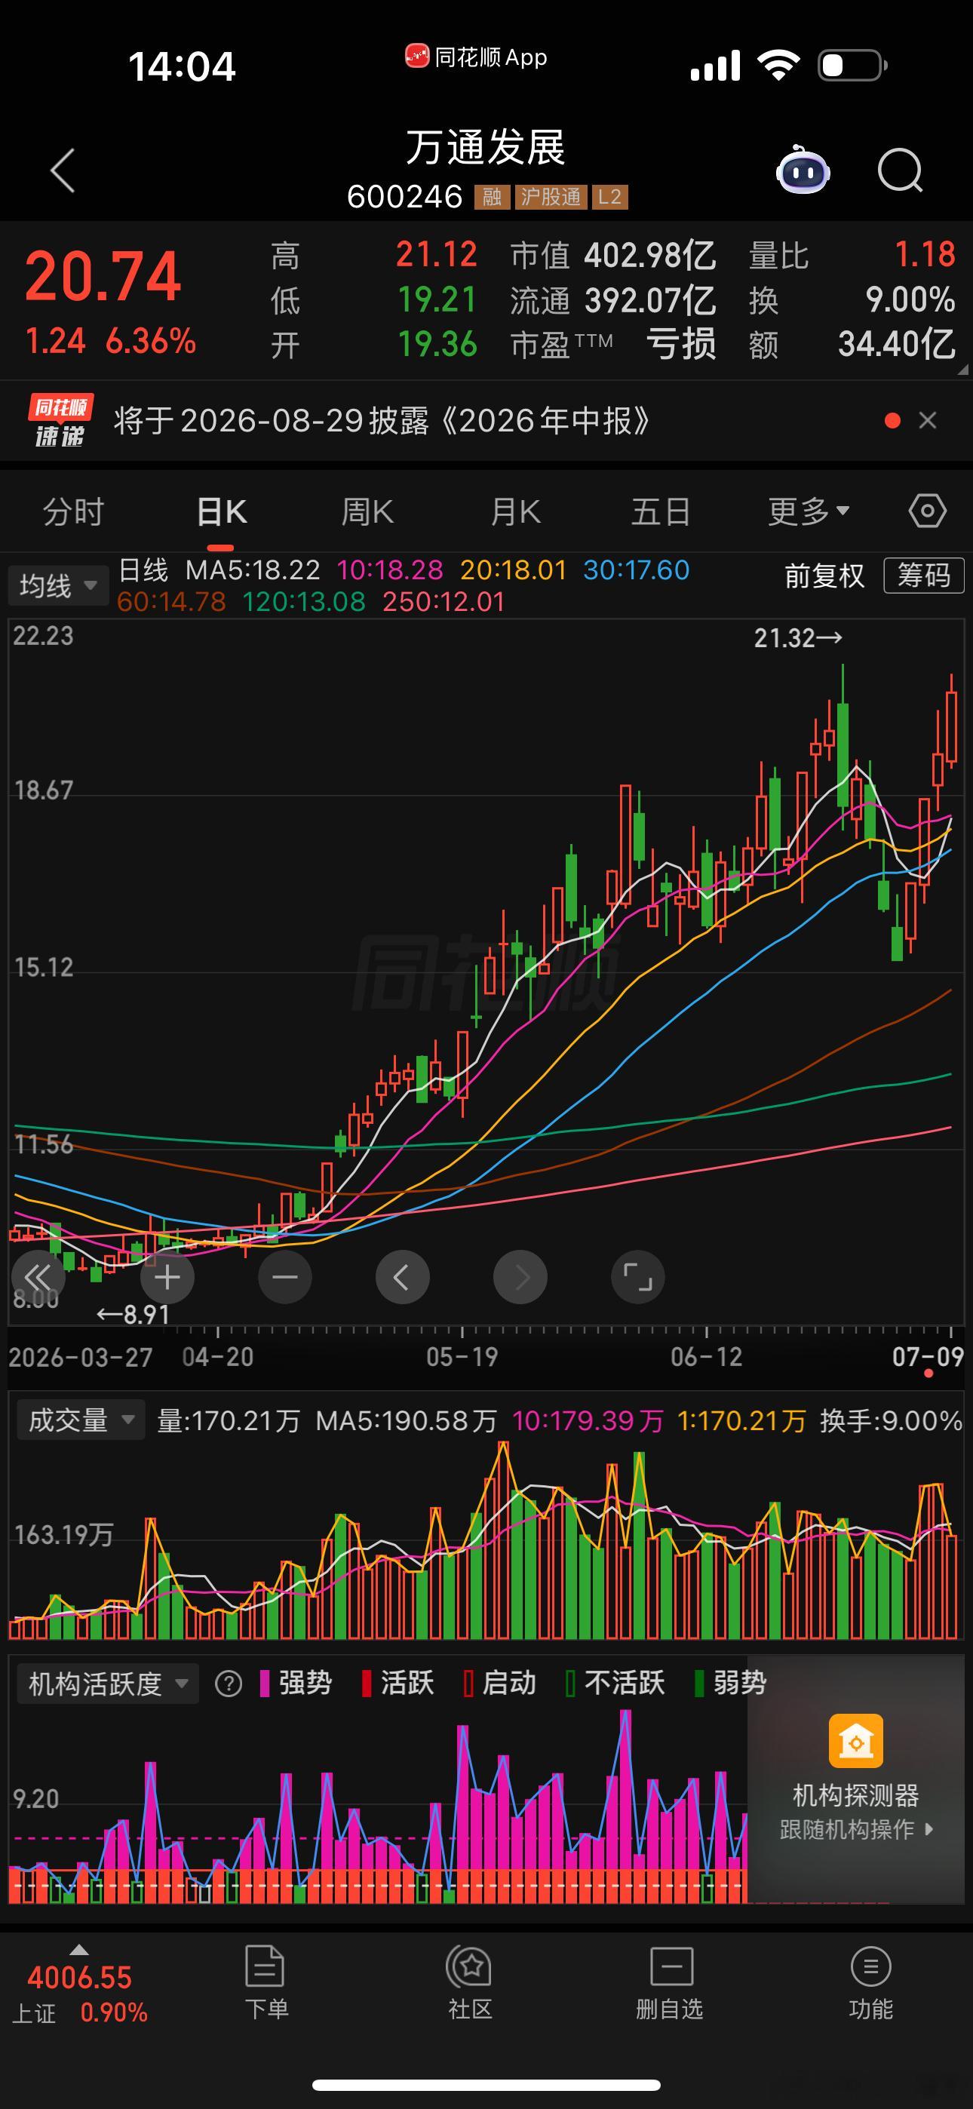Expand chart to fullscreen icon
This screenshot has width=973, height=2109.
638,1276
